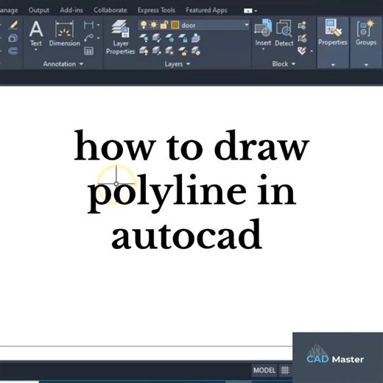Switch to the Output ribbon tab
This screenshot has width=383, height=383.
tap(39, 10)
